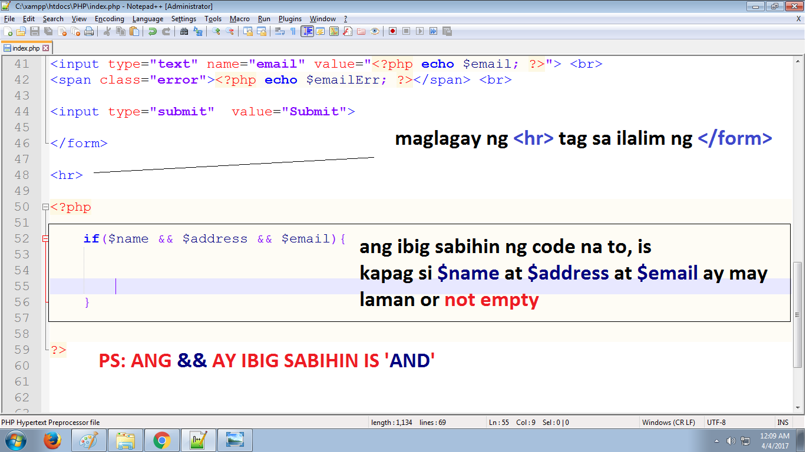Toggle the Show Indent Guide icon
Screen dimensions: 806x452
click(x=306, y=34)
